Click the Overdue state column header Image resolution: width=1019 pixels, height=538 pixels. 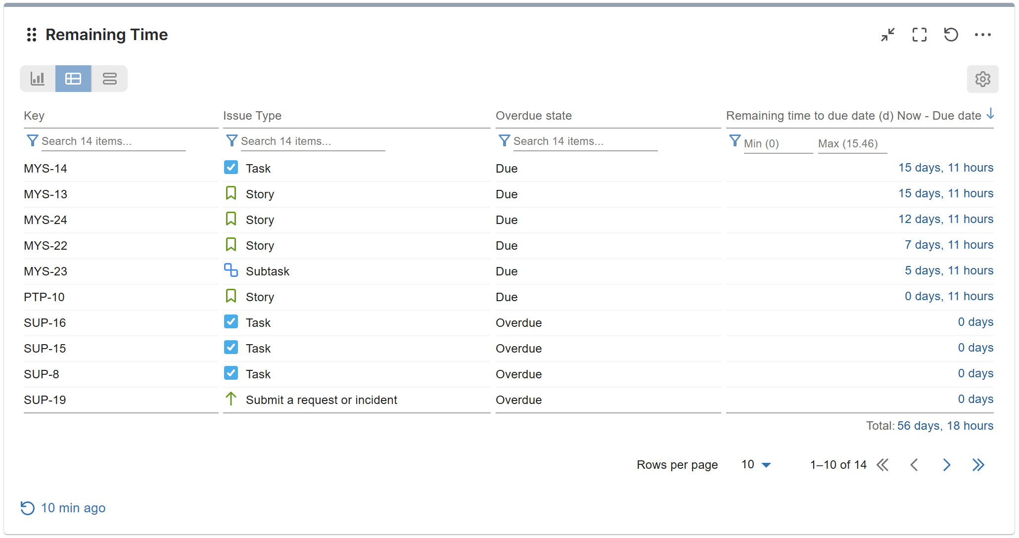(533, 116)
